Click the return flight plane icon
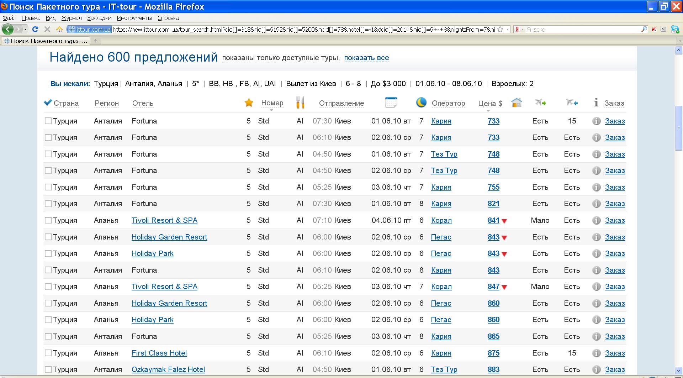 pyautogui.click(x=572, y=103)
